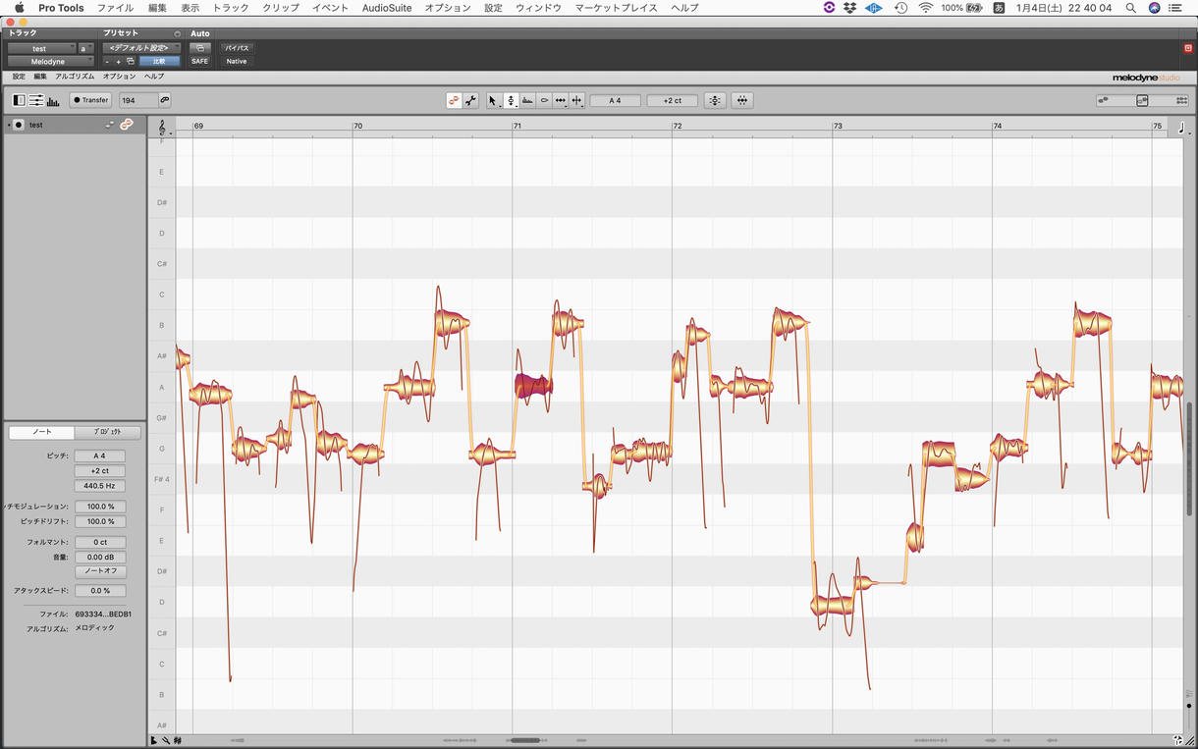Open the Melodyne plug-in selector dropdown
The width and height of the screenshot is (1198, 749).
pyautogui.click(x=50, y=61)
